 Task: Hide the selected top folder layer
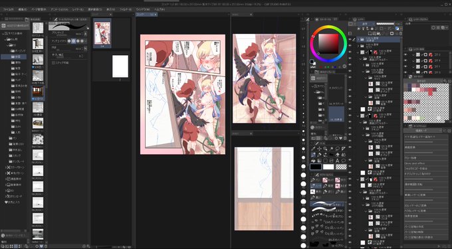[350, 39]
